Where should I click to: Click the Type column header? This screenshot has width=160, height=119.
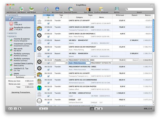tap(61, 15)
